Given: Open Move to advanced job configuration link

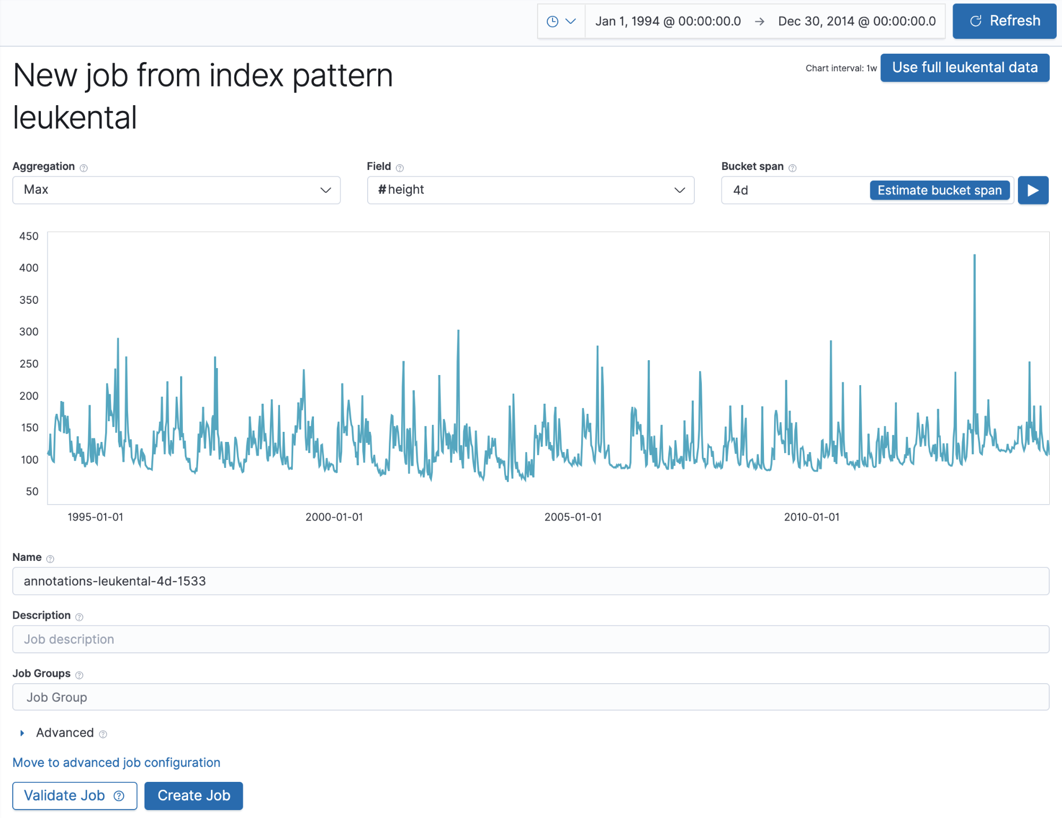Looking at the screenshot, I should [x=116, y=762].
